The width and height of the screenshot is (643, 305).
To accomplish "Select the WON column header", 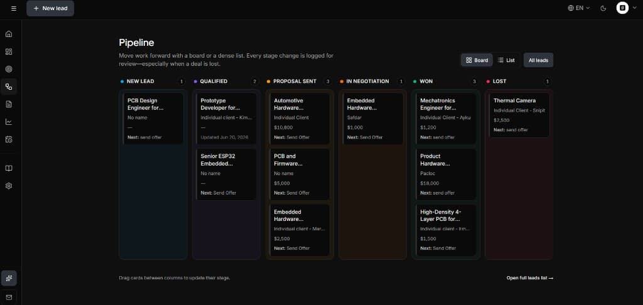I will [x=426, y=81].
